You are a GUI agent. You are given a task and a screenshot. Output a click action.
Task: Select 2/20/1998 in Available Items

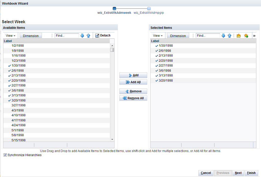pos(56,81)
